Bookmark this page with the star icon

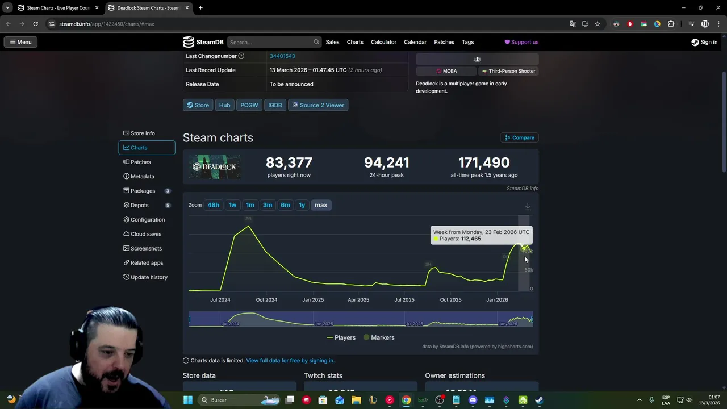(x=598, y=24)
